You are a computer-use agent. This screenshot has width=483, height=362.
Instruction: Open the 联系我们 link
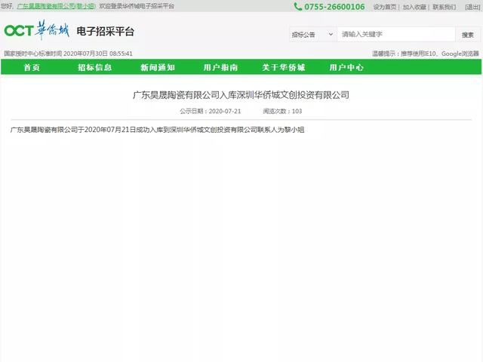[444, 7]
